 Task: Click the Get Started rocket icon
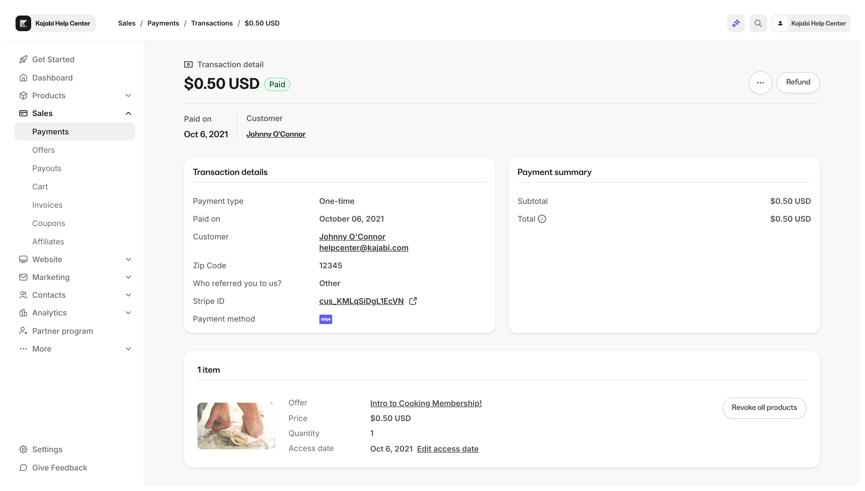click(x=23, y=59)
